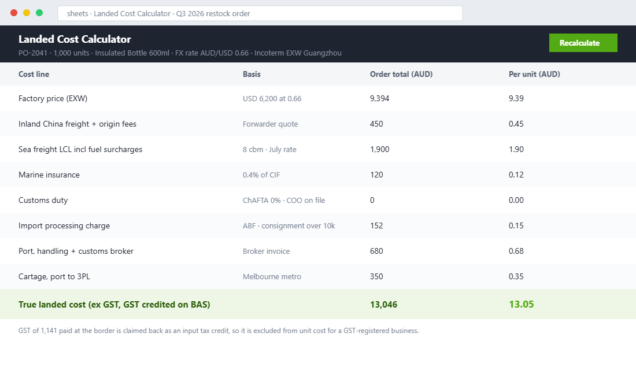Click the 'Factory price (EXW)' row label
Screen dimensions: 636x370
point(53,99)
